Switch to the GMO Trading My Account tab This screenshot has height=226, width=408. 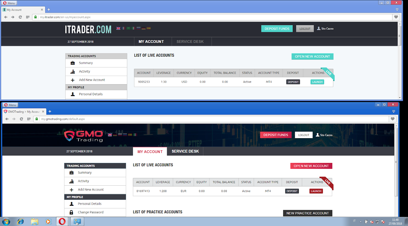point(150,151)
